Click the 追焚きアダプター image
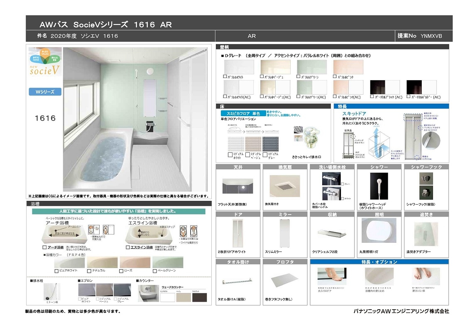 pyautogui.click(x=426, y=234)
